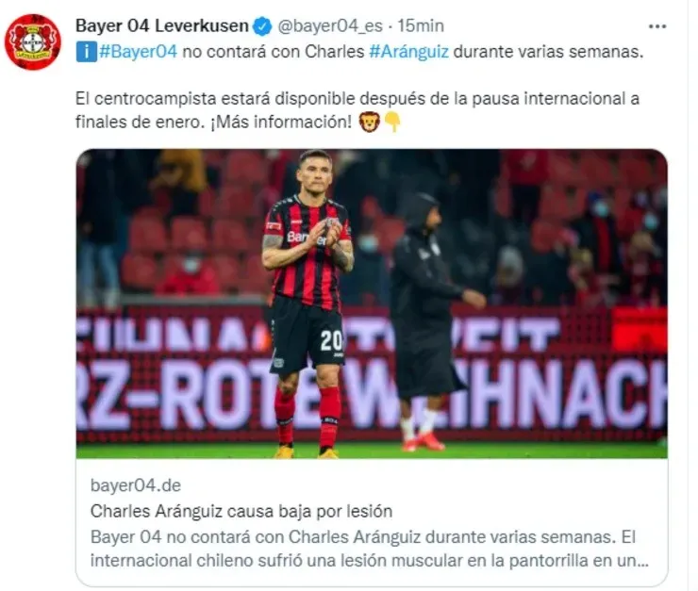Open the 'Charles Aránguiz causa baja por lesión' headline
Viewport: 698px width, 591px height.
click(x=241, y=512)
